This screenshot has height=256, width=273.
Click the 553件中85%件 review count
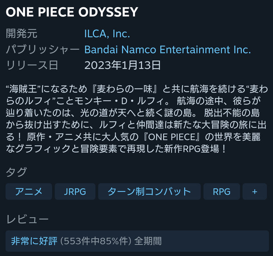[x=96, y=241]
